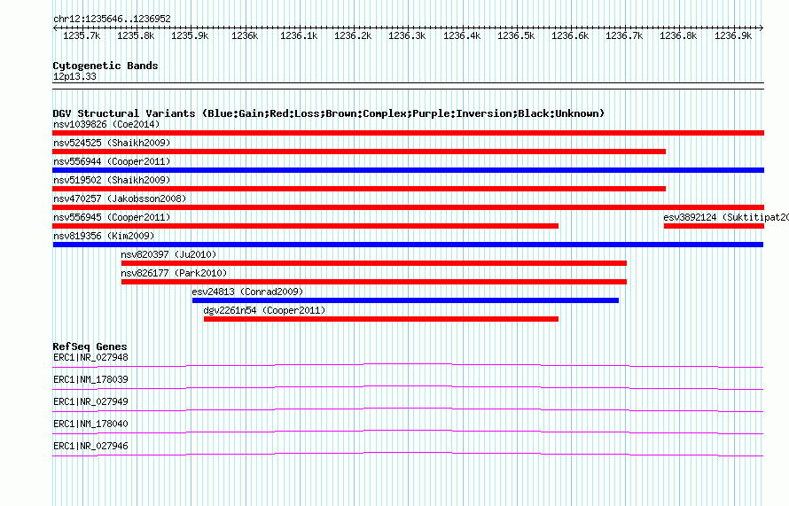This screenshot has height=506, width=789.
Task: Click the right arrow end of ruler
Action: tap(762, 28)
